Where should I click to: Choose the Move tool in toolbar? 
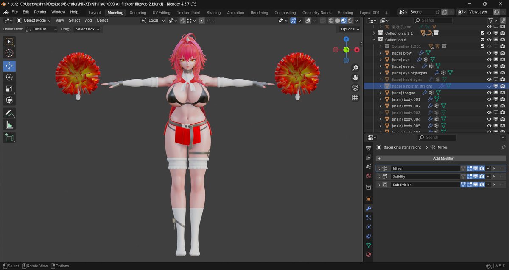pos(9,66)
